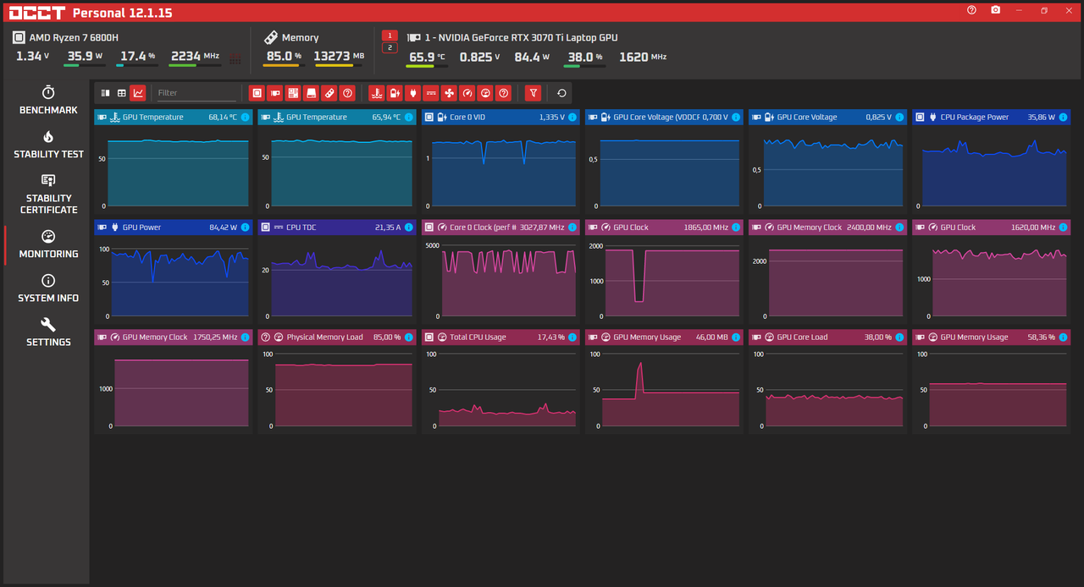Click the 13273 MB memory value
Image resolution: width=1084 pixels, height=587 pixels.
click(339, 57)
